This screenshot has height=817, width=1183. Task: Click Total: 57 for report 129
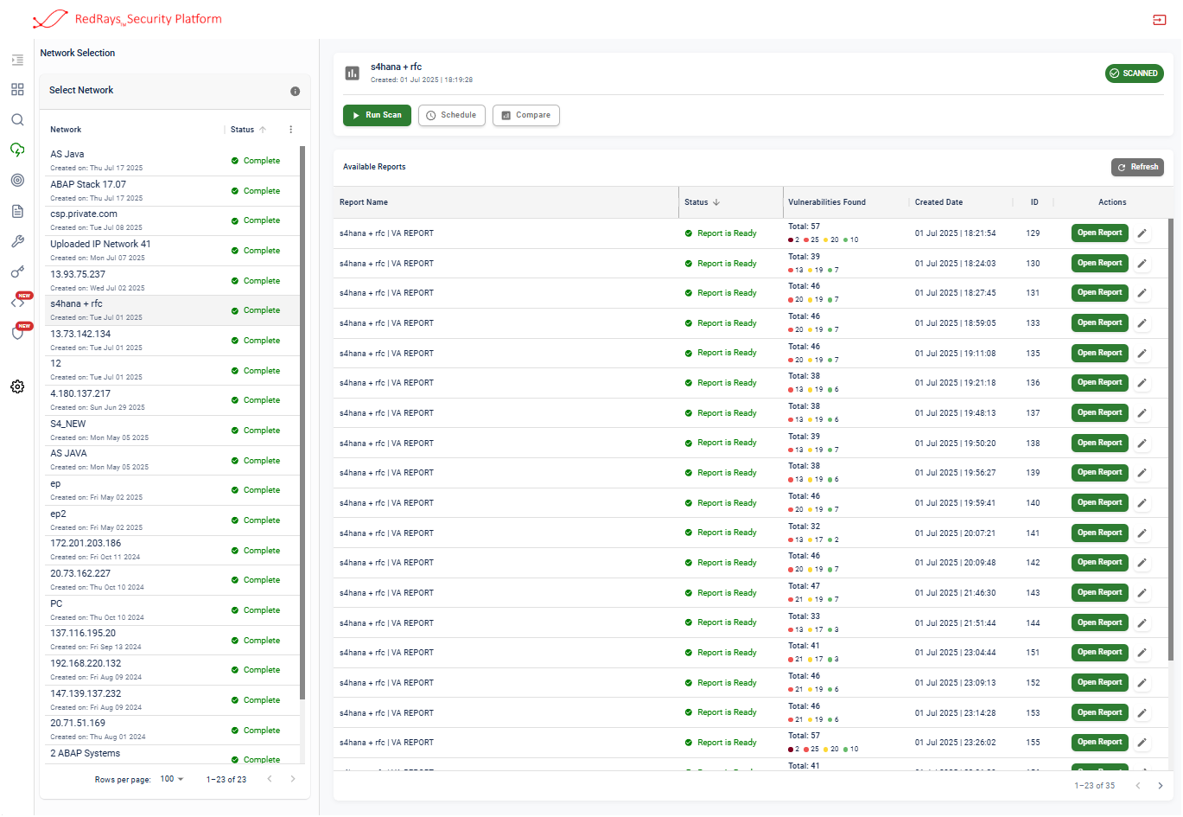click(804, 227)
